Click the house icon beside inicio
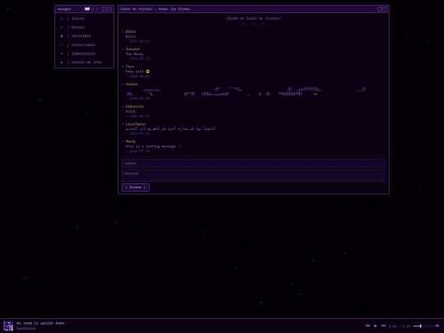Viewport: 444px width, 333px height. click(62, 19)
